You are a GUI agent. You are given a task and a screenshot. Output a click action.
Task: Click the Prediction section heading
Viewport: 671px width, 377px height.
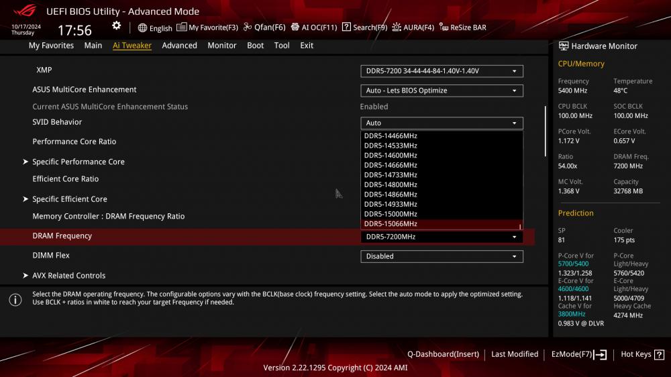[576, 213]
